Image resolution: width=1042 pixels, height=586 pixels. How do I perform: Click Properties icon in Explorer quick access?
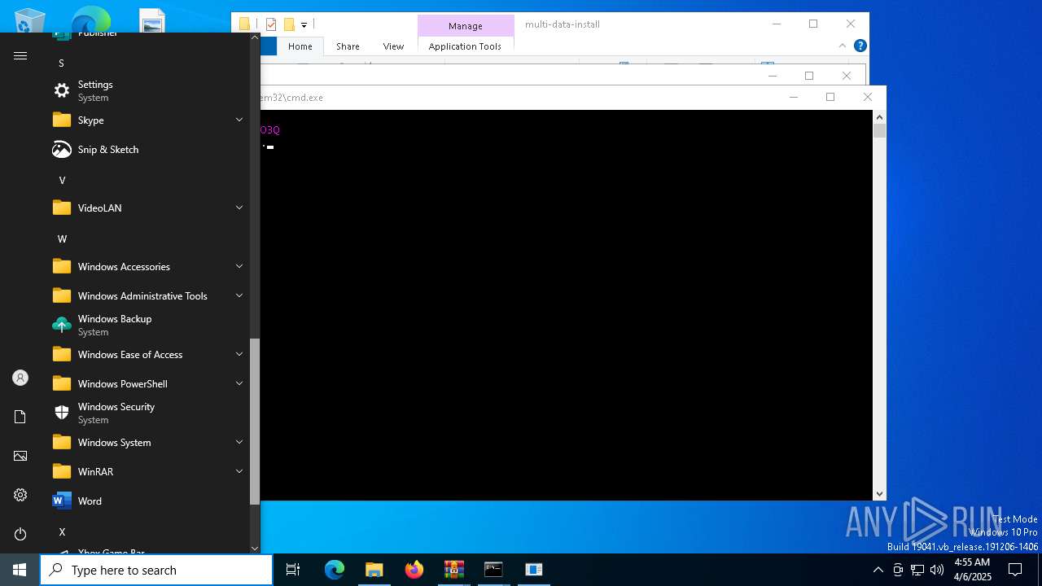click(x=272, y=24)
